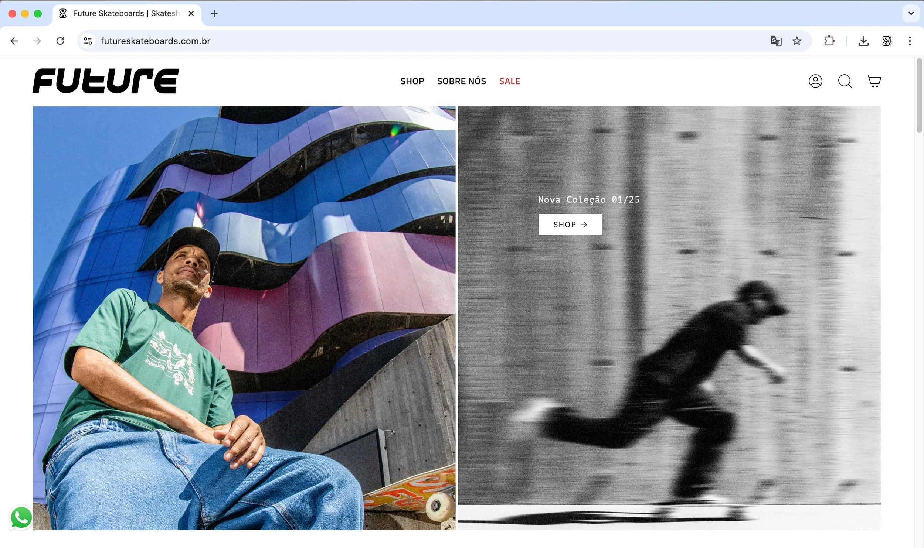Click the search magnifier icon

point(845,81)
